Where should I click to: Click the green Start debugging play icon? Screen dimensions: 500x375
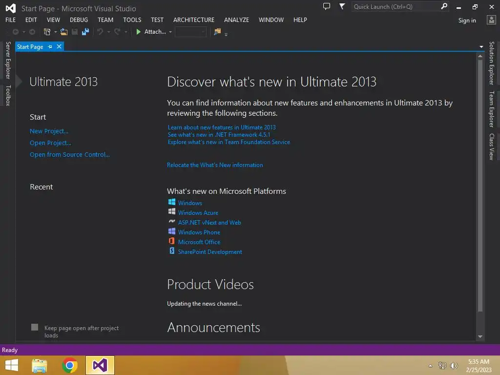pos(138,32)
